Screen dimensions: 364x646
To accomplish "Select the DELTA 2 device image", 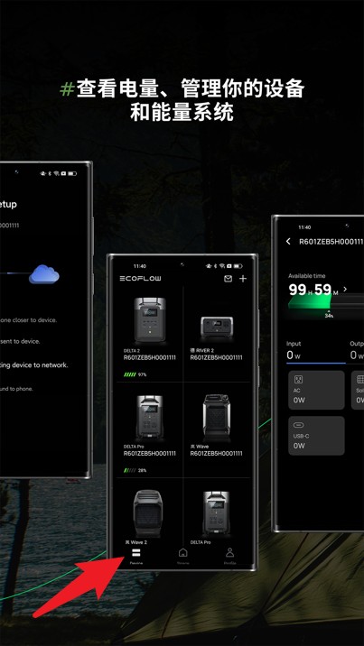I will pos(150,319).
